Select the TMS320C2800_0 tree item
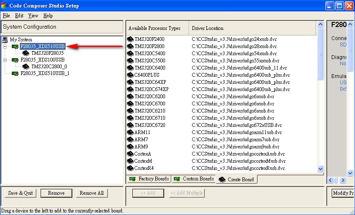The height and width of the screenshot is (215, 355). (x=49, y=67)
